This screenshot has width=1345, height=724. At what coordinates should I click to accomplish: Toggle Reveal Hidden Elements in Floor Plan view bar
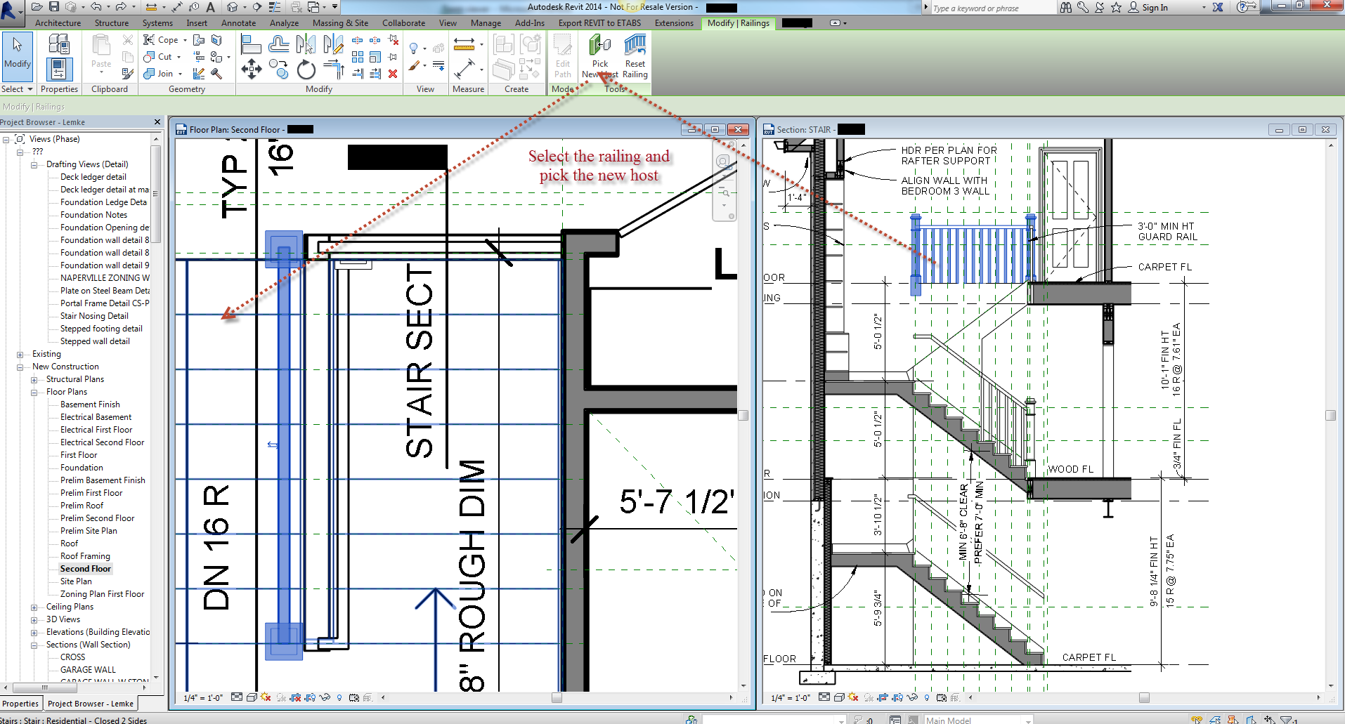point(339,697)
